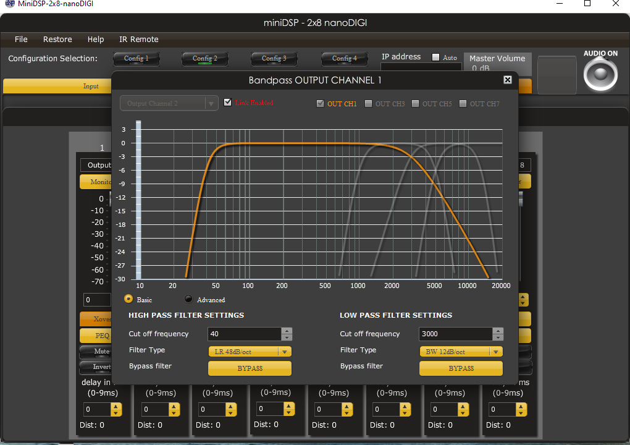The image size is (630, 445).
Task: Click the 'LOW PASS FILTER SETTINGS' heading
Action: click(x=396, y=315)
